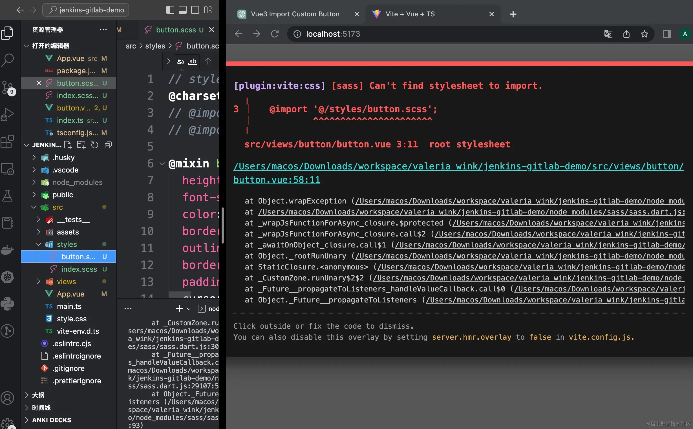Toggle primary sidebar layout button
This screenshot has height=429, width=693.
pos(170,10)
